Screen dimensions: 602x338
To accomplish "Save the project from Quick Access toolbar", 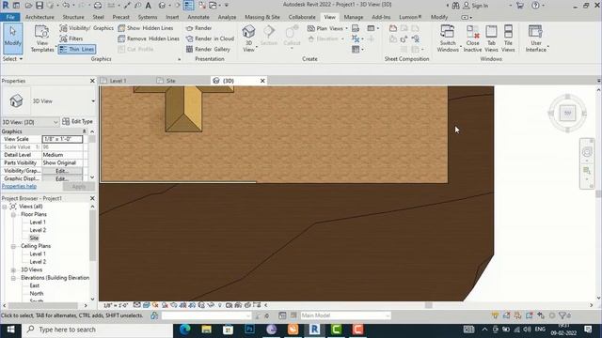I will [40, 6].
